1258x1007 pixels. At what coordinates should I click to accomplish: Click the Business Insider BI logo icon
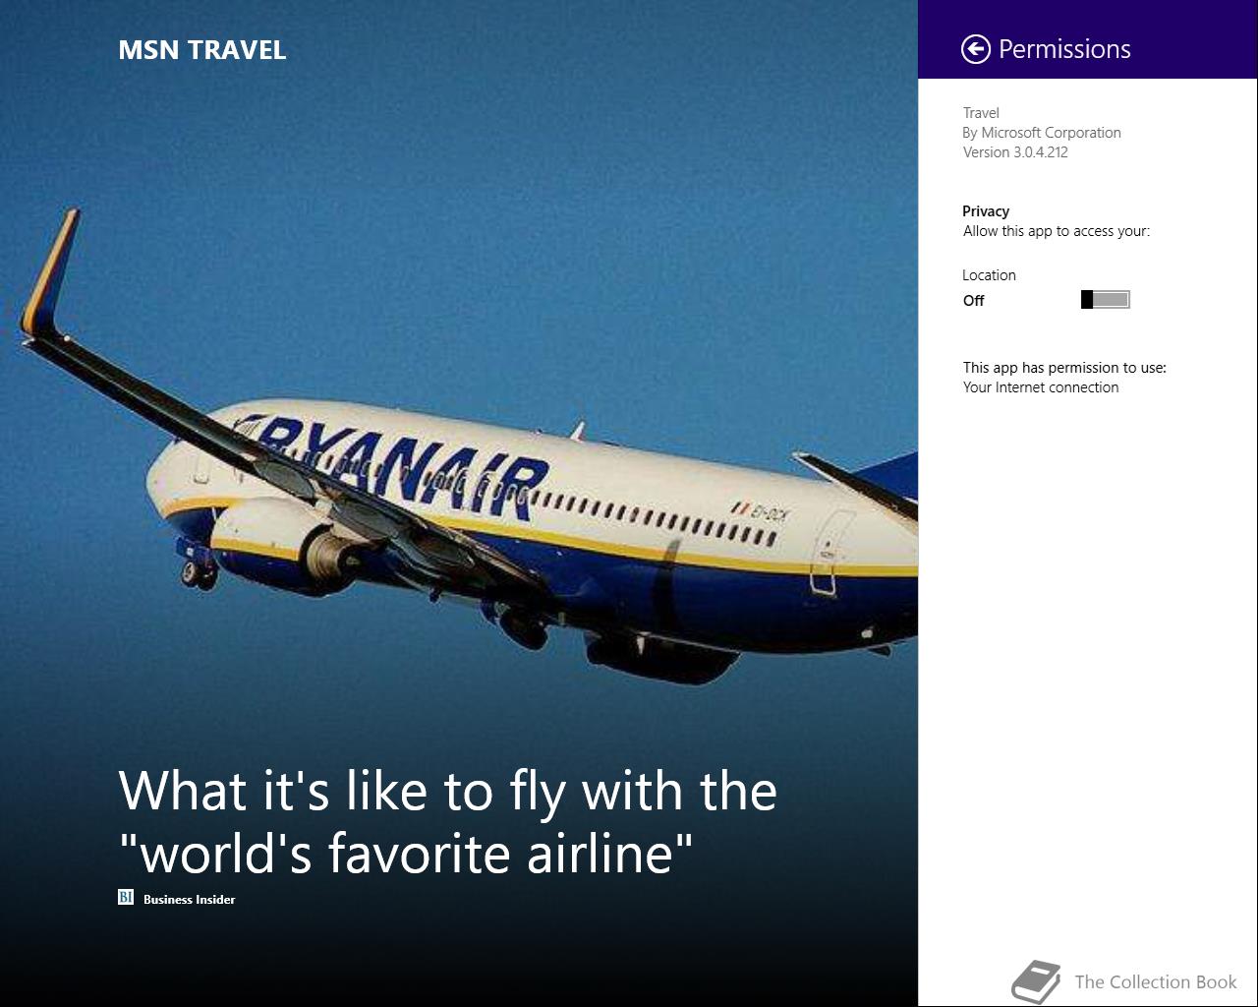point(126,897)
